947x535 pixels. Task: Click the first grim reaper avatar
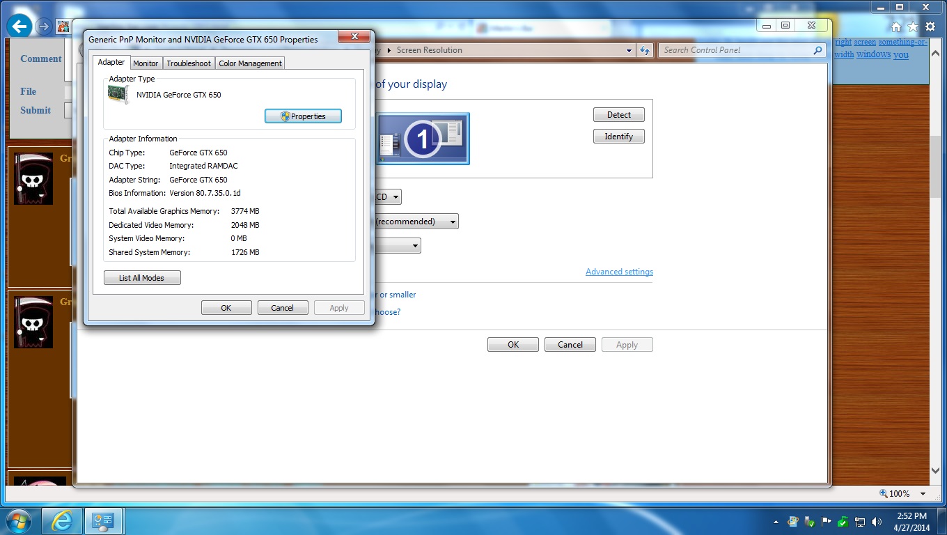pos(33,178)
